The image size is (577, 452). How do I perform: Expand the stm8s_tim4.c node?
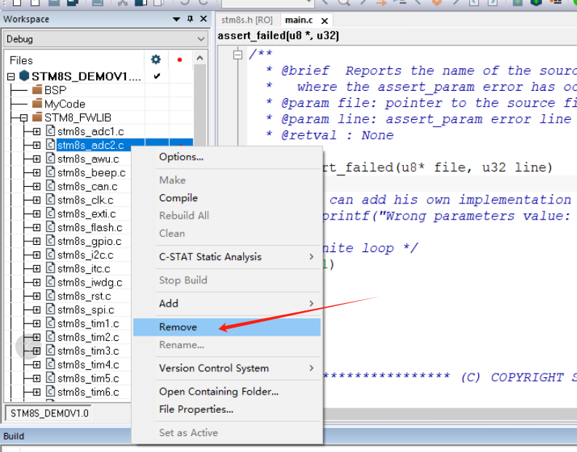[36, 365]
